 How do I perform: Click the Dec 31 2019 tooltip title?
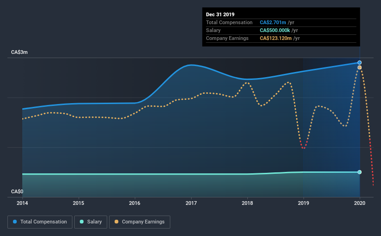click(x=220, y=14)
